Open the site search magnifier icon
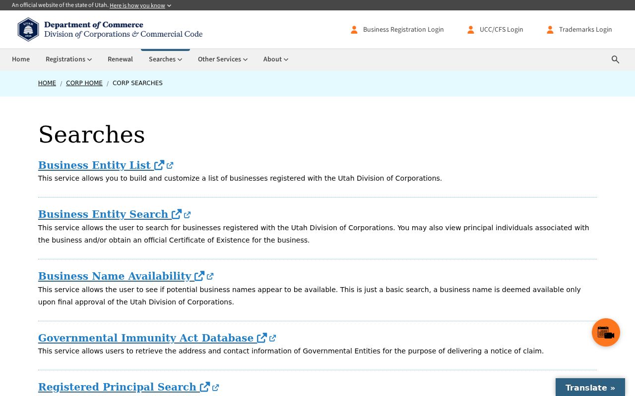The image size is (635, 396). click(x=615, y=59)
